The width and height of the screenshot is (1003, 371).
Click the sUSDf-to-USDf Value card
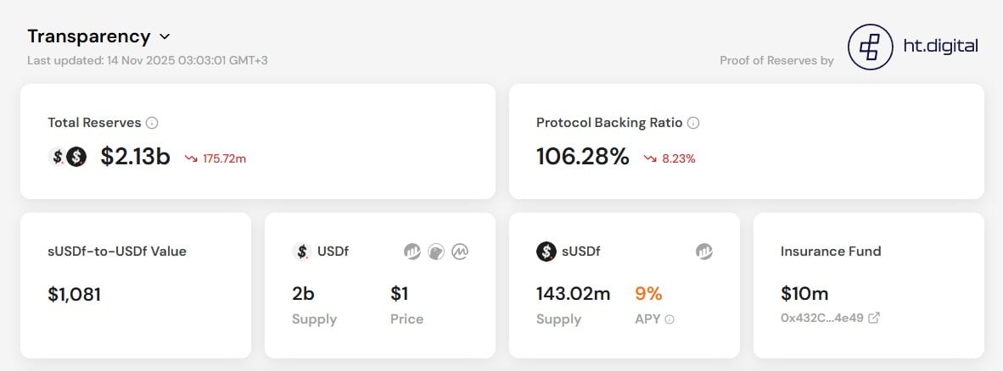coord(136,285)
